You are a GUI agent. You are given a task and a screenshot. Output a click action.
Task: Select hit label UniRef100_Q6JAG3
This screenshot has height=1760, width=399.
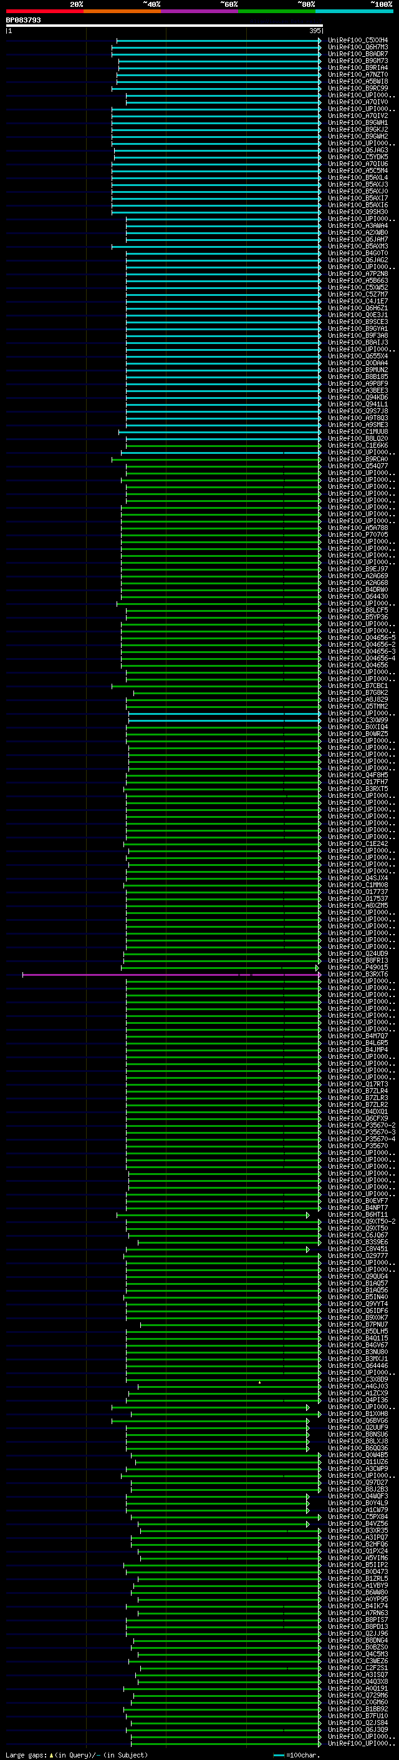coord(358,150)
